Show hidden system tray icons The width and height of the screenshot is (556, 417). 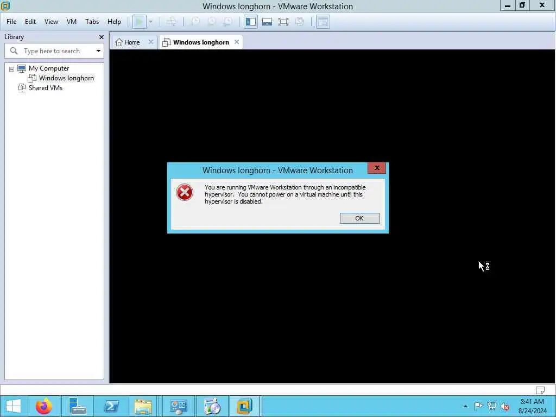465,406
